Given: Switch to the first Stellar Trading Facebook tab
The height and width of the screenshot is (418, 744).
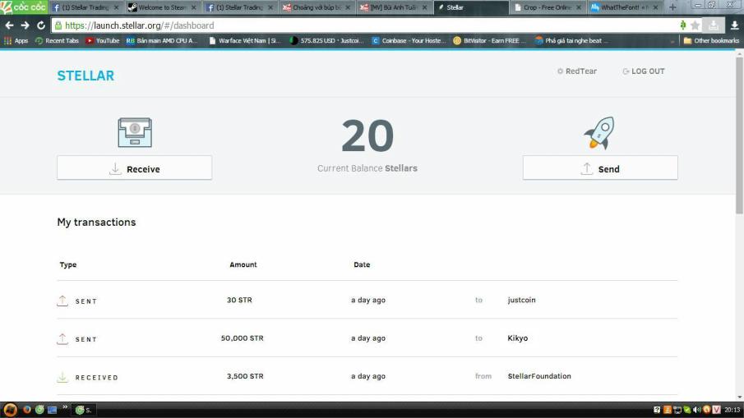Looking at the screenshot, I should pos(85,7).
